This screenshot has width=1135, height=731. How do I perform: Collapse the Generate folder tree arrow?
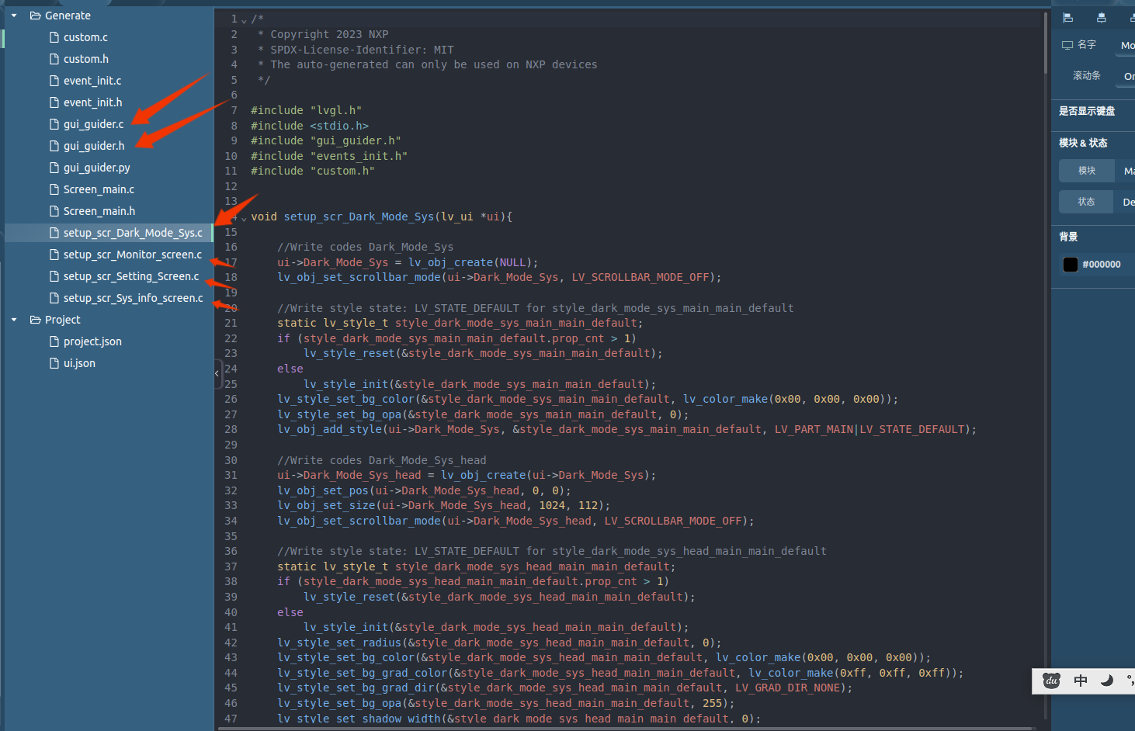[14, 16]
